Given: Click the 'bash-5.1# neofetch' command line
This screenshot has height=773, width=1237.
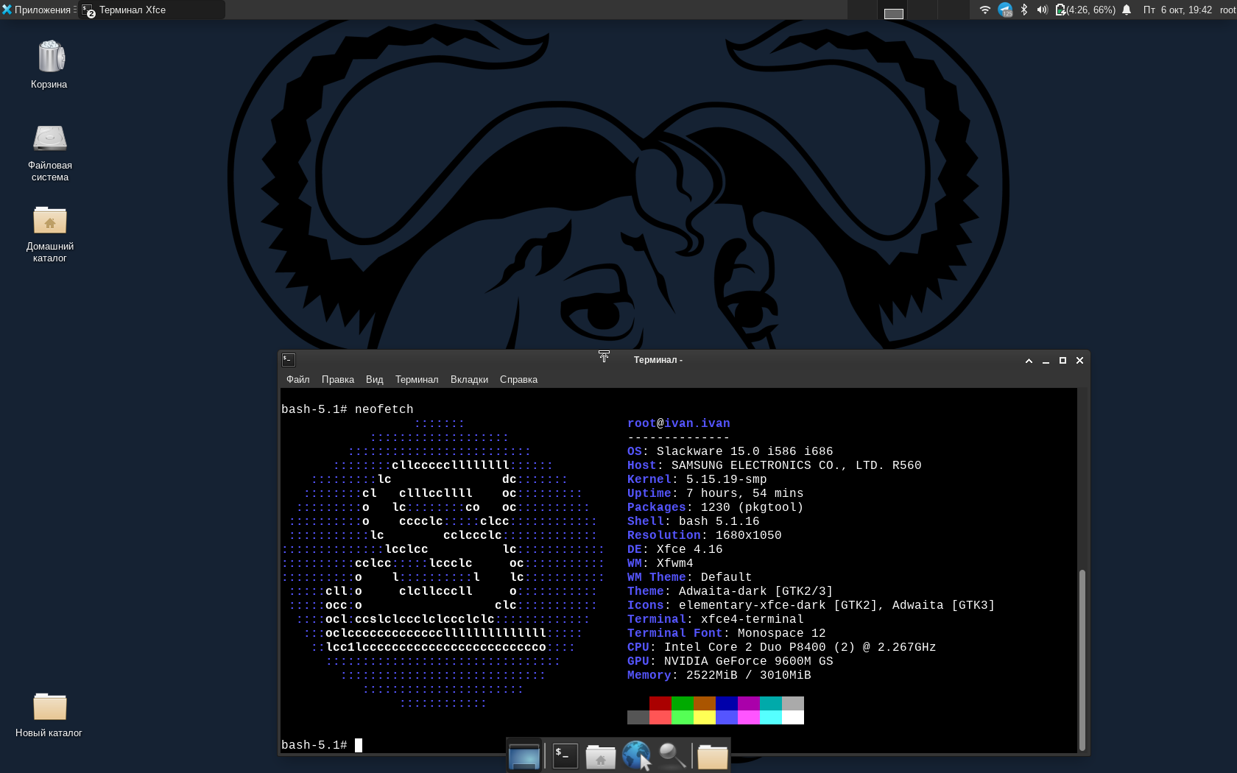Looking at the screenshot, I should click(x=348, y=409).
